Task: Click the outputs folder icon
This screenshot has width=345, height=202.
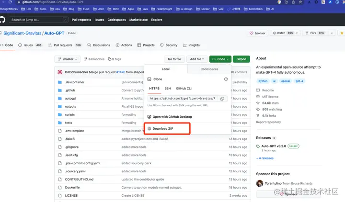Action: point(60,107)
